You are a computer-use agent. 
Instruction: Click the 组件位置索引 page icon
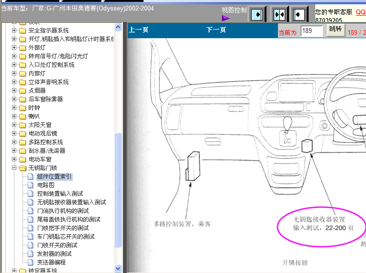[31, 177]
